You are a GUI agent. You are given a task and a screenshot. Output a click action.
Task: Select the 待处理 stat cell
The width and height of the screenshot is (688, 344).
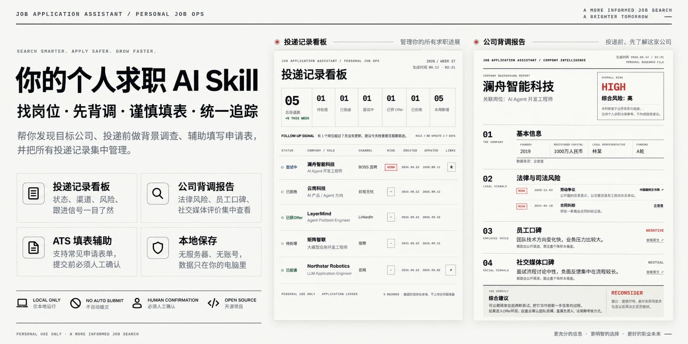tap(323, 107)
